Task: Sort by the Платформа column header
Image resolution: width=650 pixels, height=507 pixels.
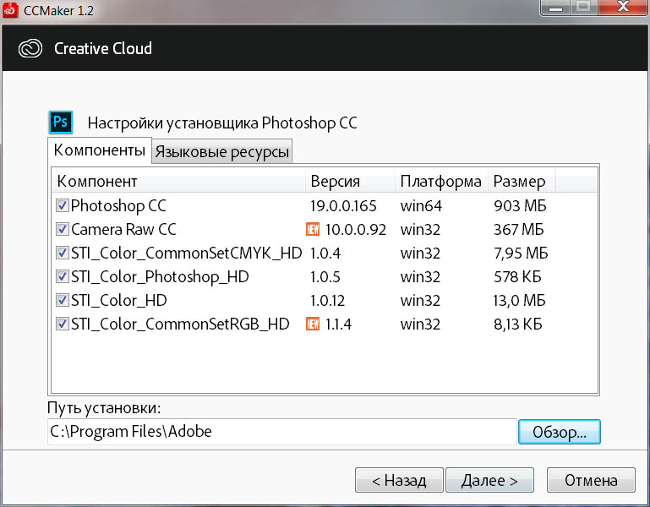Action: (x=441, y=182)
